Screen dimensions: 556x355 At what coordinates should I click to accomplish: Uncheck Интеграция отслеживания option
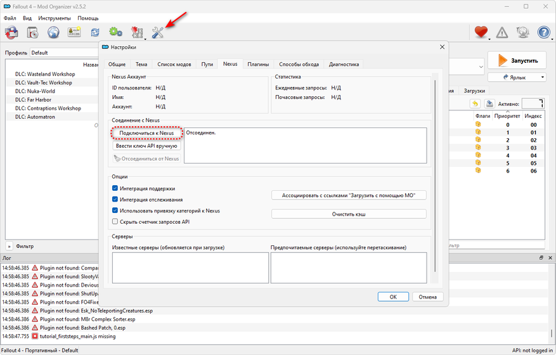tap(115, 200)
